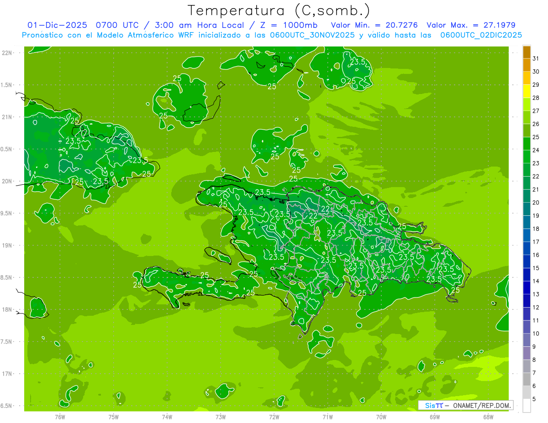Click the '75W' longitude axis label
The image size is (548, 423).
[113, 417]
